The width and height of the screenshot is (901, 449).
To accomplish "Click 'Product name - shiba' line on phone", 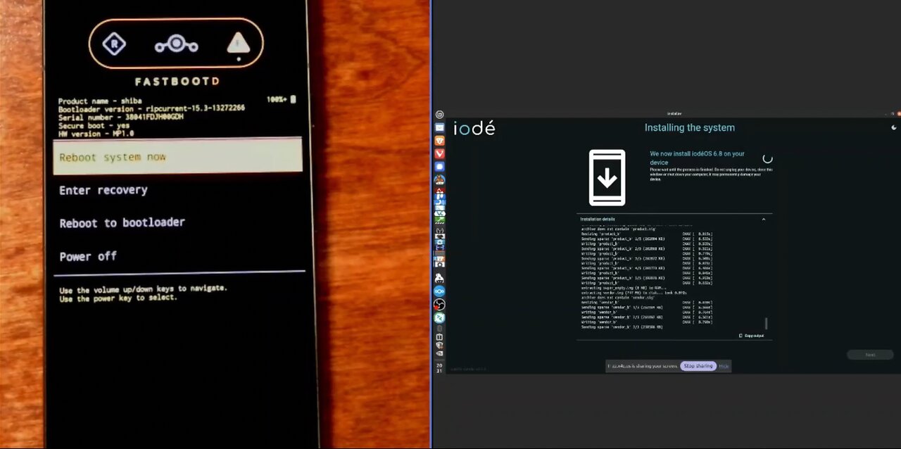I will tap(99, 101).
